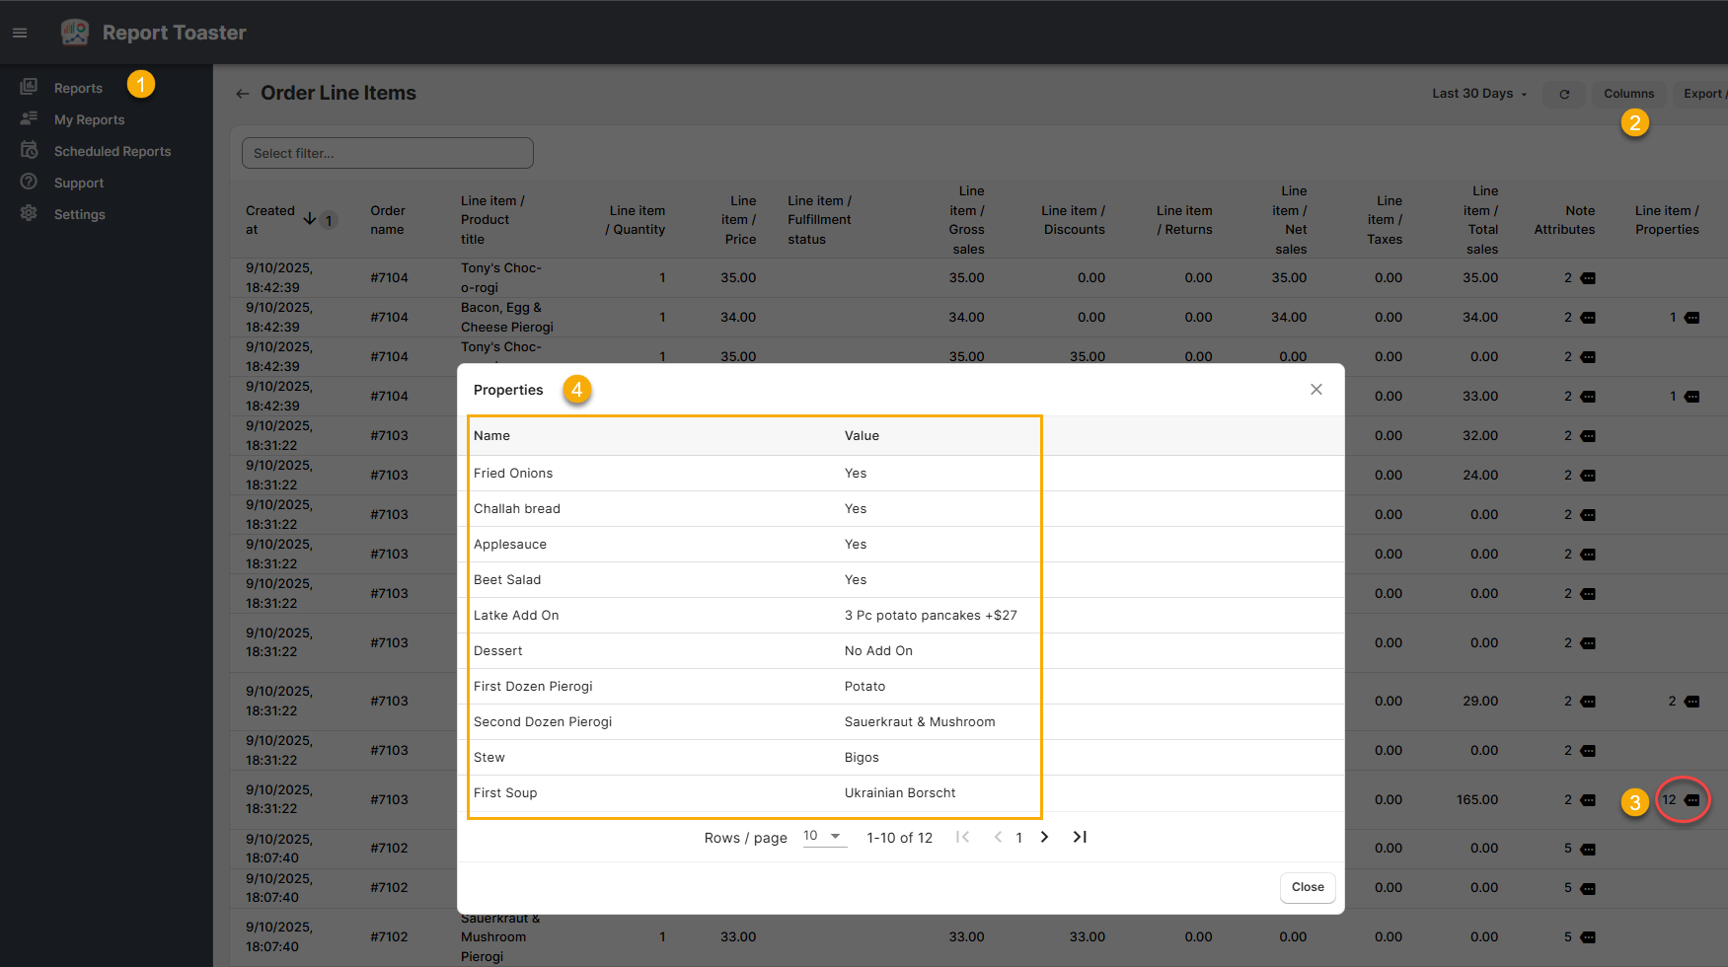Go back using the arrow beside Order Line Items
This screenshot has height=967, width=1728.
pyautogui.click(x=242, y=94)
